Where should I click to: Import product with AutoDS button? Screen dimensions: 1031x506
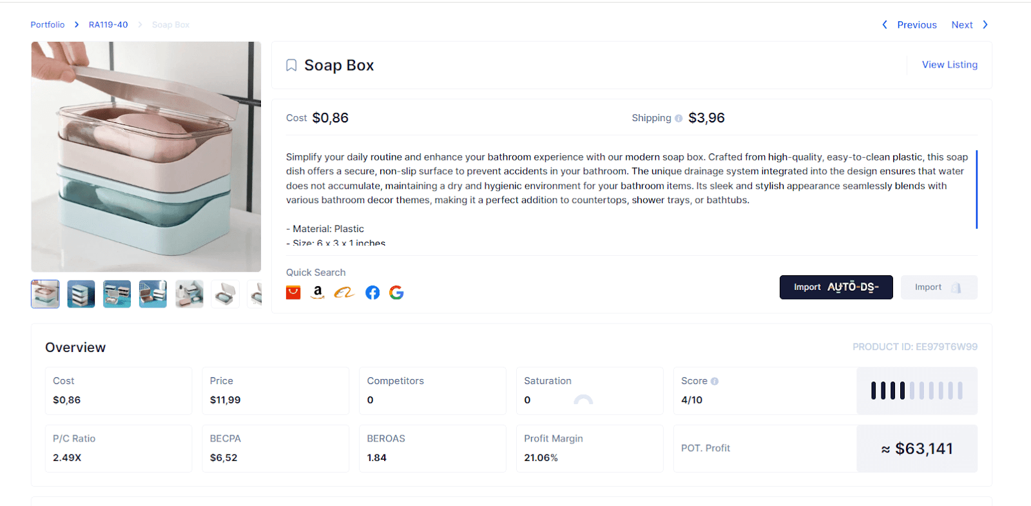[836, 287]
